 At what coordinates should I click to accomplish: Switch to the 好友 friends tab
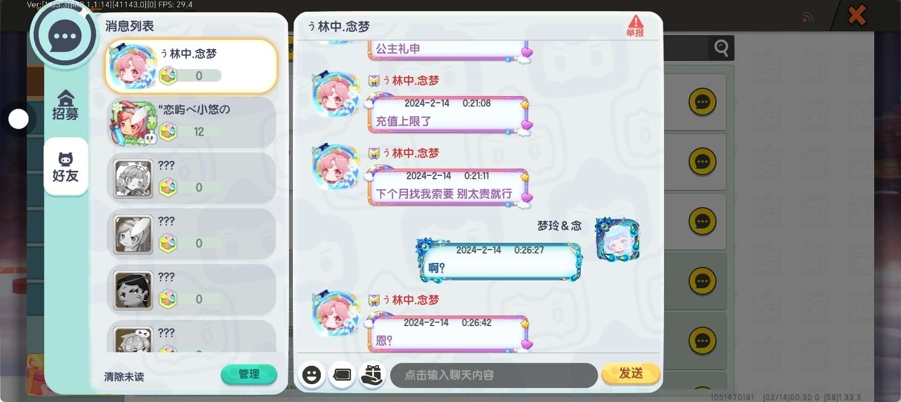tap(65, 166)
